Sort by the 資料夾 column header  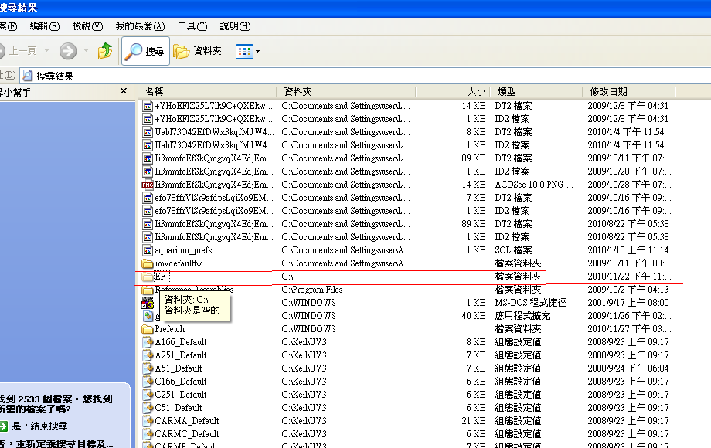(345, 91)
